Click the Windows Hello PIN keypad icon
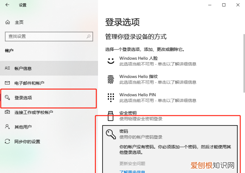 [111, 97]
